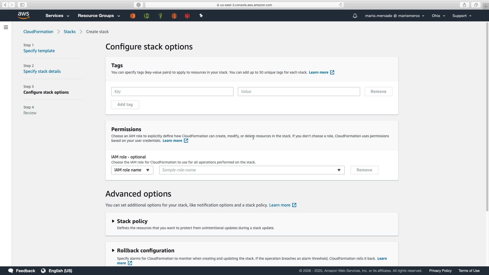This screenshot has width=489, height=275.
Task: Open the IAM role name dropdown
Action: click(132, 170)
